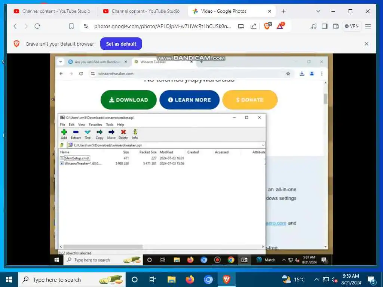Show hidden system tray icons chevron
Image resolution: width=383 pixels, height=287 pixels.
click(316, 280)
